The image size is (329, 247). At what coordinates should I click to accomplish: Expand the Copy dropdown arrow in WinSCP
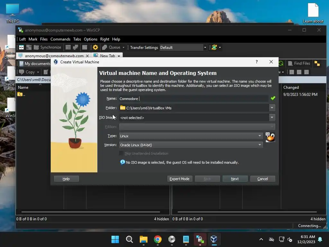(x=38, y=72)
